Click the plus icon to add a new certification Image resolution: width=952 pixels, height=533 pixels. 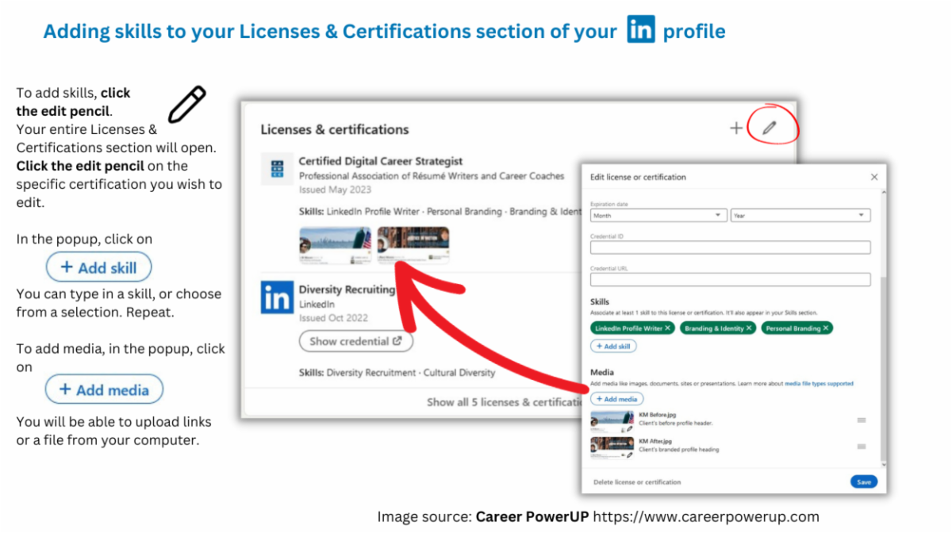tap(735, 127)
